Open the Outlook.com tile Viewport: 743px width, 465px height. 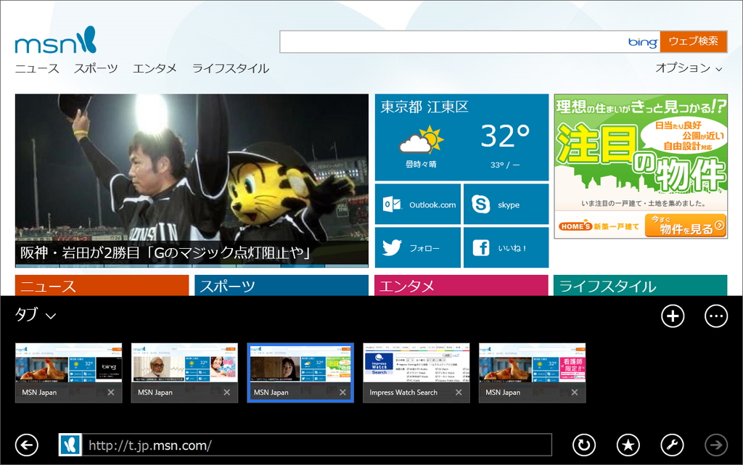pyautogui.click(x=417, y=204)
